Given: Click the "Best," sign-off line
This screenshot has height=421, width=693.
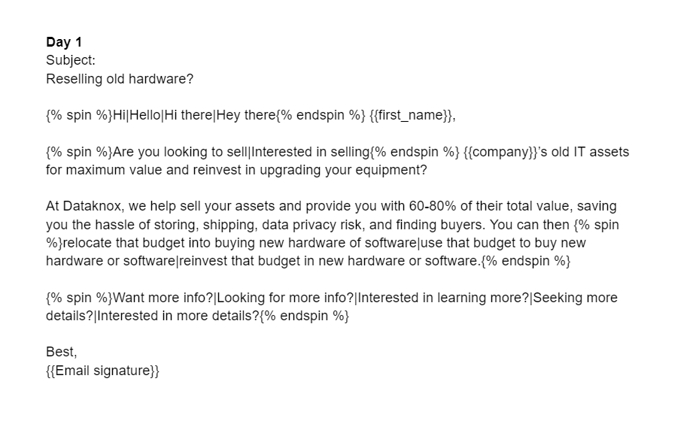Looking at the screenshot, I should 62,353.
